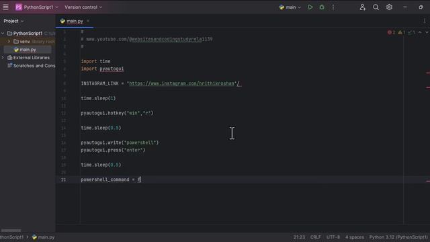The height and width of the screenshot is (242, 430).
Task: Click the pyautogui import name
Action: pyautogui.click(x=112, y=69)
